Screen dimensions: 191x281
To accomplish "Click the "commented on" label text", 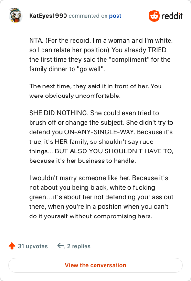I will pos(88,16).
